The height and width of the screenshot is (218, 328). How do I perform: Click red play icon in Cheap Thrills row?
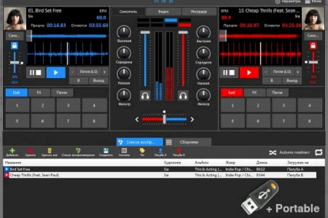7,175
